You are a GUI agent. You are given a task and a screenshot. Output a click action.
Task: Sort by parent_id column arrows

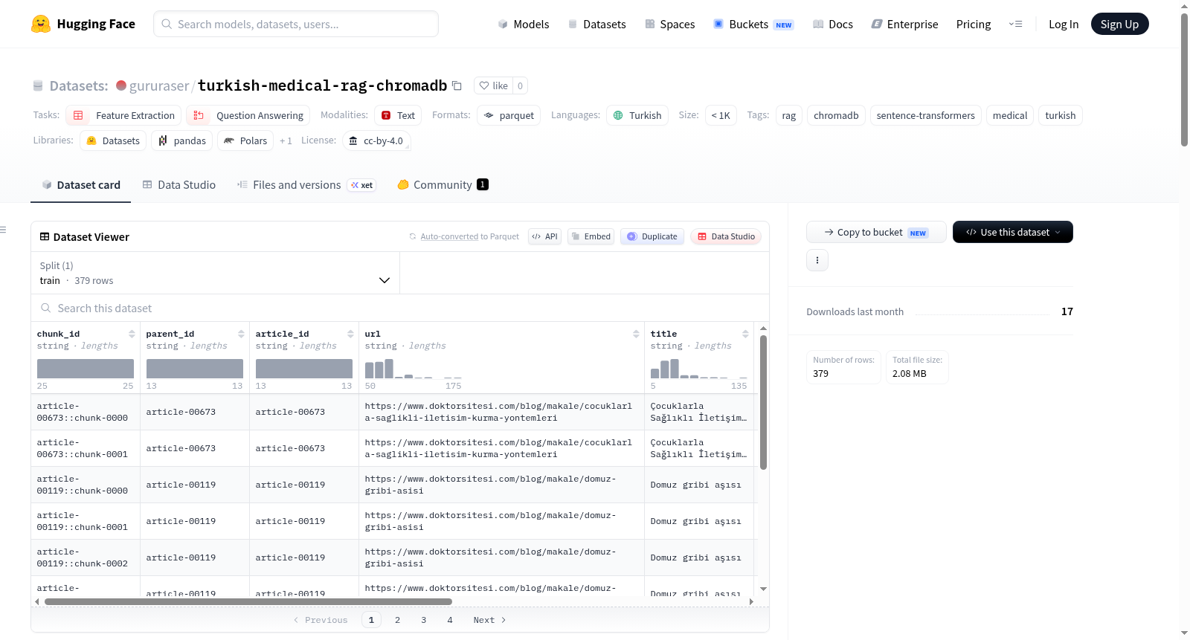click(241, 334)
